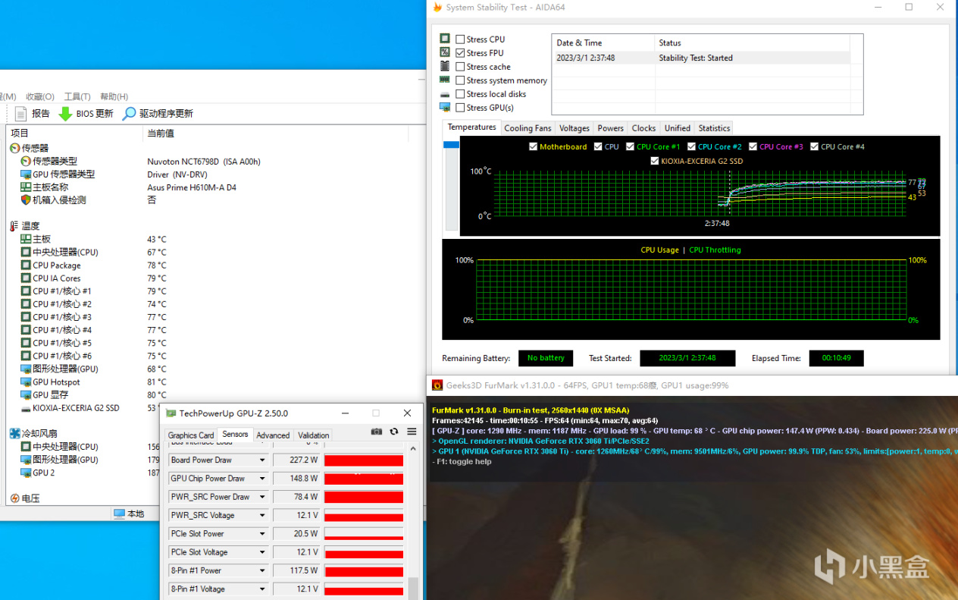This screenshot has height=600, width=958.
Task: Open the 收藏(O) menu
Action: [39, 96]
